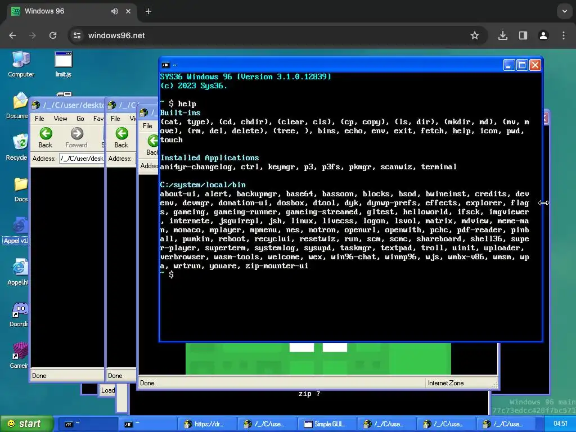This screenshot has height=432, width=576.
Task: Switch to second terminal taskbar item
Action: click(x=147, y=424)
